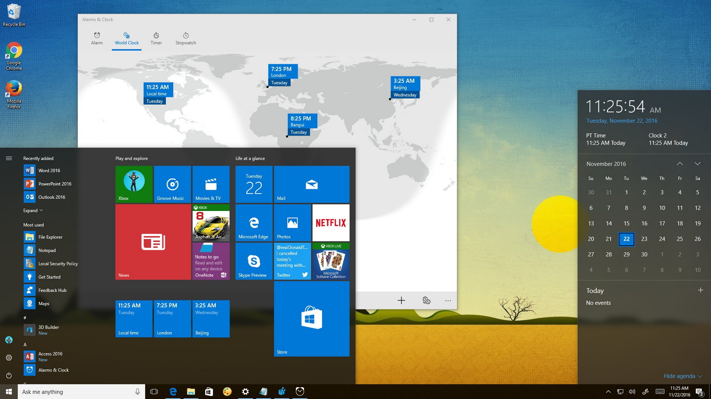Select date 29 in November calendar

[x=626, y=254]
